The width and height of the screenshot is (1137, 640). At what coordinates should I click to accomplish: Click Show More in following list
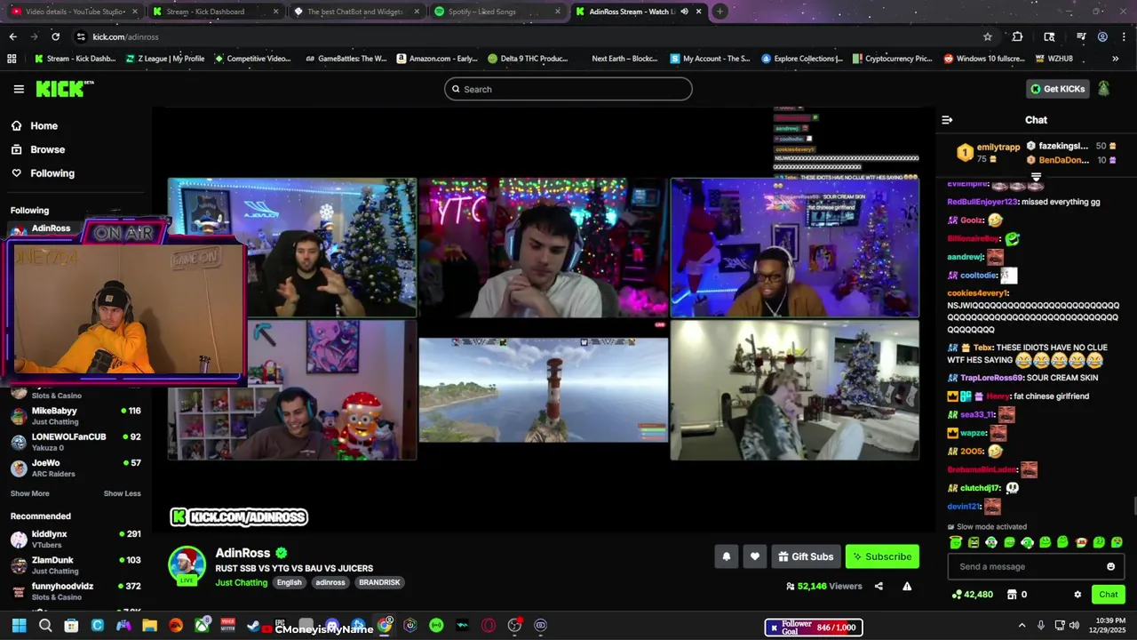click(30, 493)
